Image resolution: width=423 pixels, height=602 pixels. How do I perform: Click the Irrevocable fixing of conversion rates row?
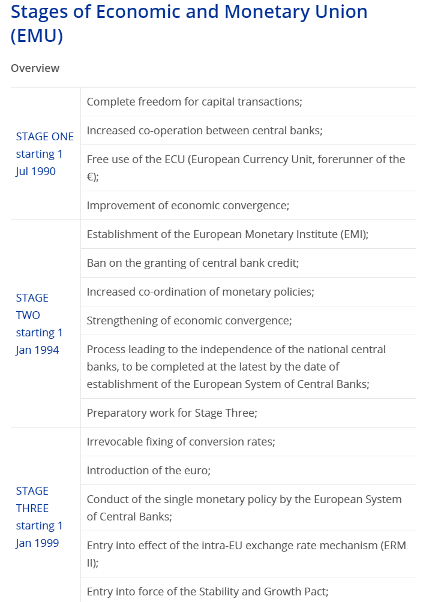coord(181,442)
